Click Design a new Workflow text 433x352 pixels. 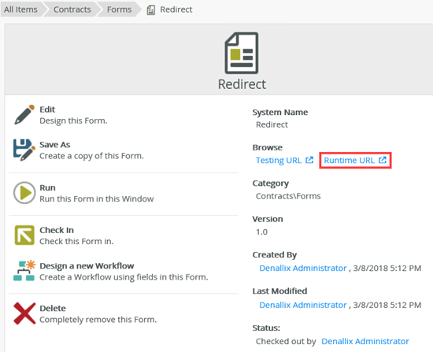point(87,266)
